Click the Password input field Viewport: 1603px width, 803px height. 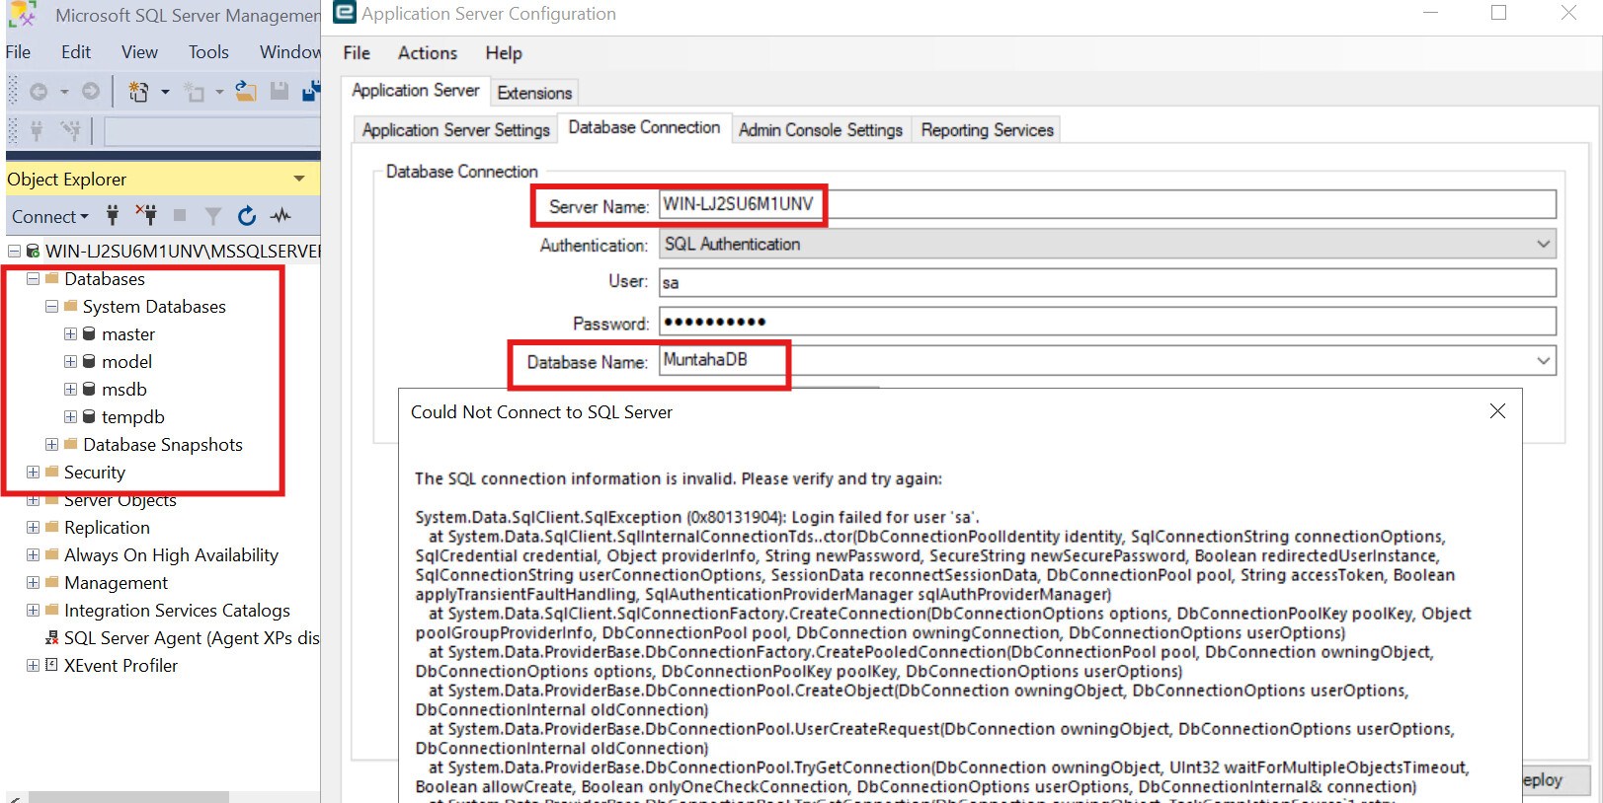pos(1107,322)
